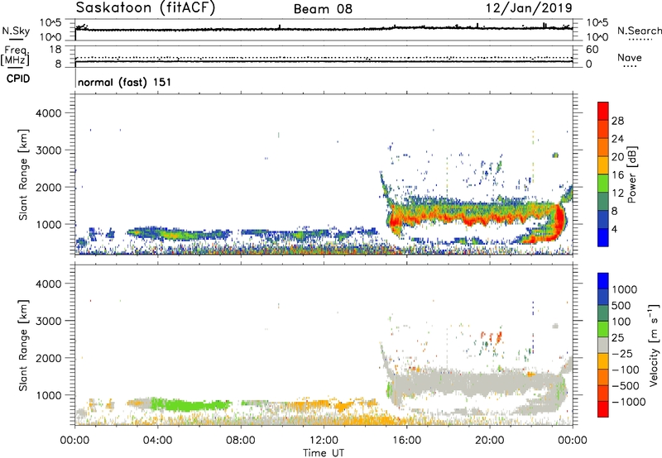Viewport: 662px width, 458px height.
Task: Click the "16:00" time tick label
Action: pyautogui.click(x=406, y=441)
